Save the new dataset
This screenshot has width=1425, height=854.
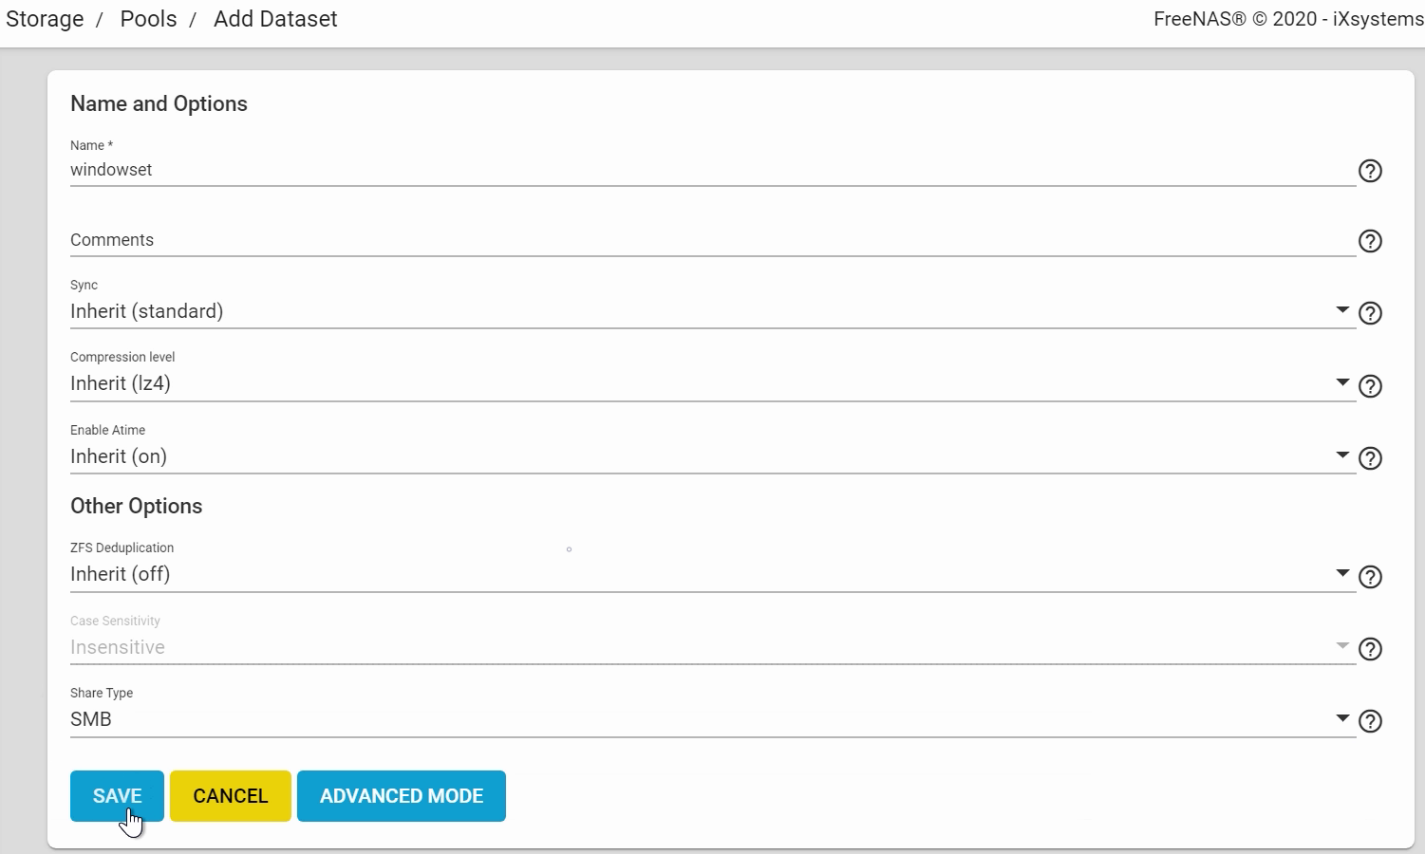point(117,796)
